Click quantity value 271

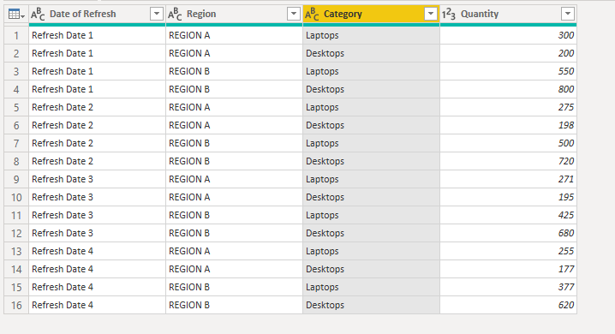(566, 179)
